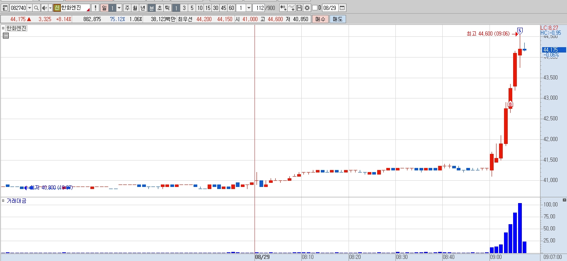Image resolution: width=567 pixels, height=261 pixels.
Task: Select the 30 minute interval tab
Action: pyautogui.click(x=216, y=8)
